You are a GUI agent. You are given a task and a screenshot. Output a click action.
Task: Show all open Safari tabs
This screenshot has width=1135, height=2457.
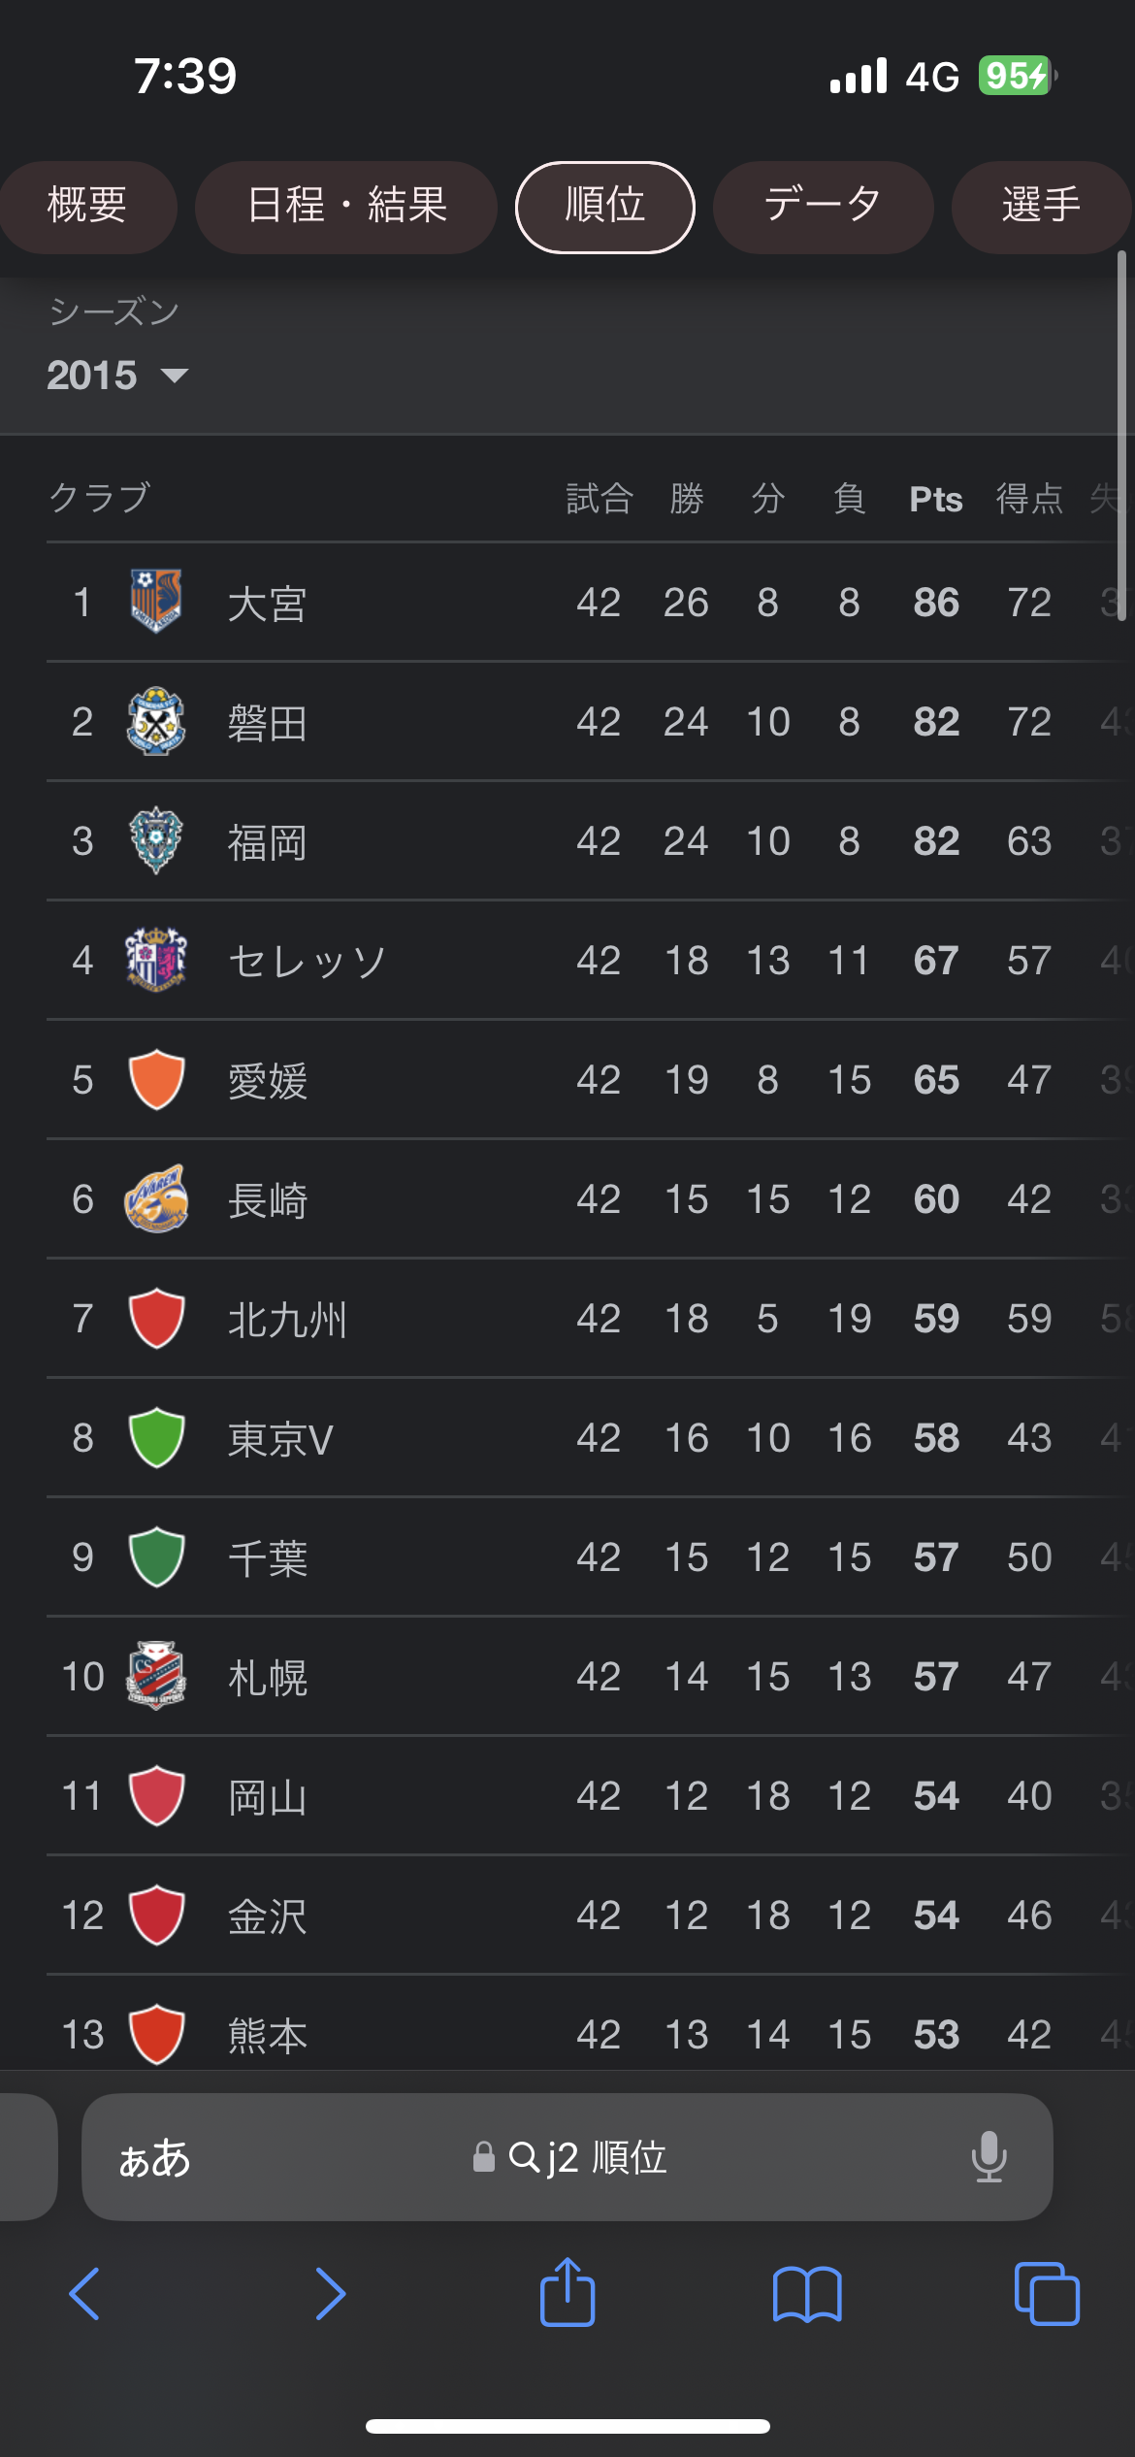1046,2294
